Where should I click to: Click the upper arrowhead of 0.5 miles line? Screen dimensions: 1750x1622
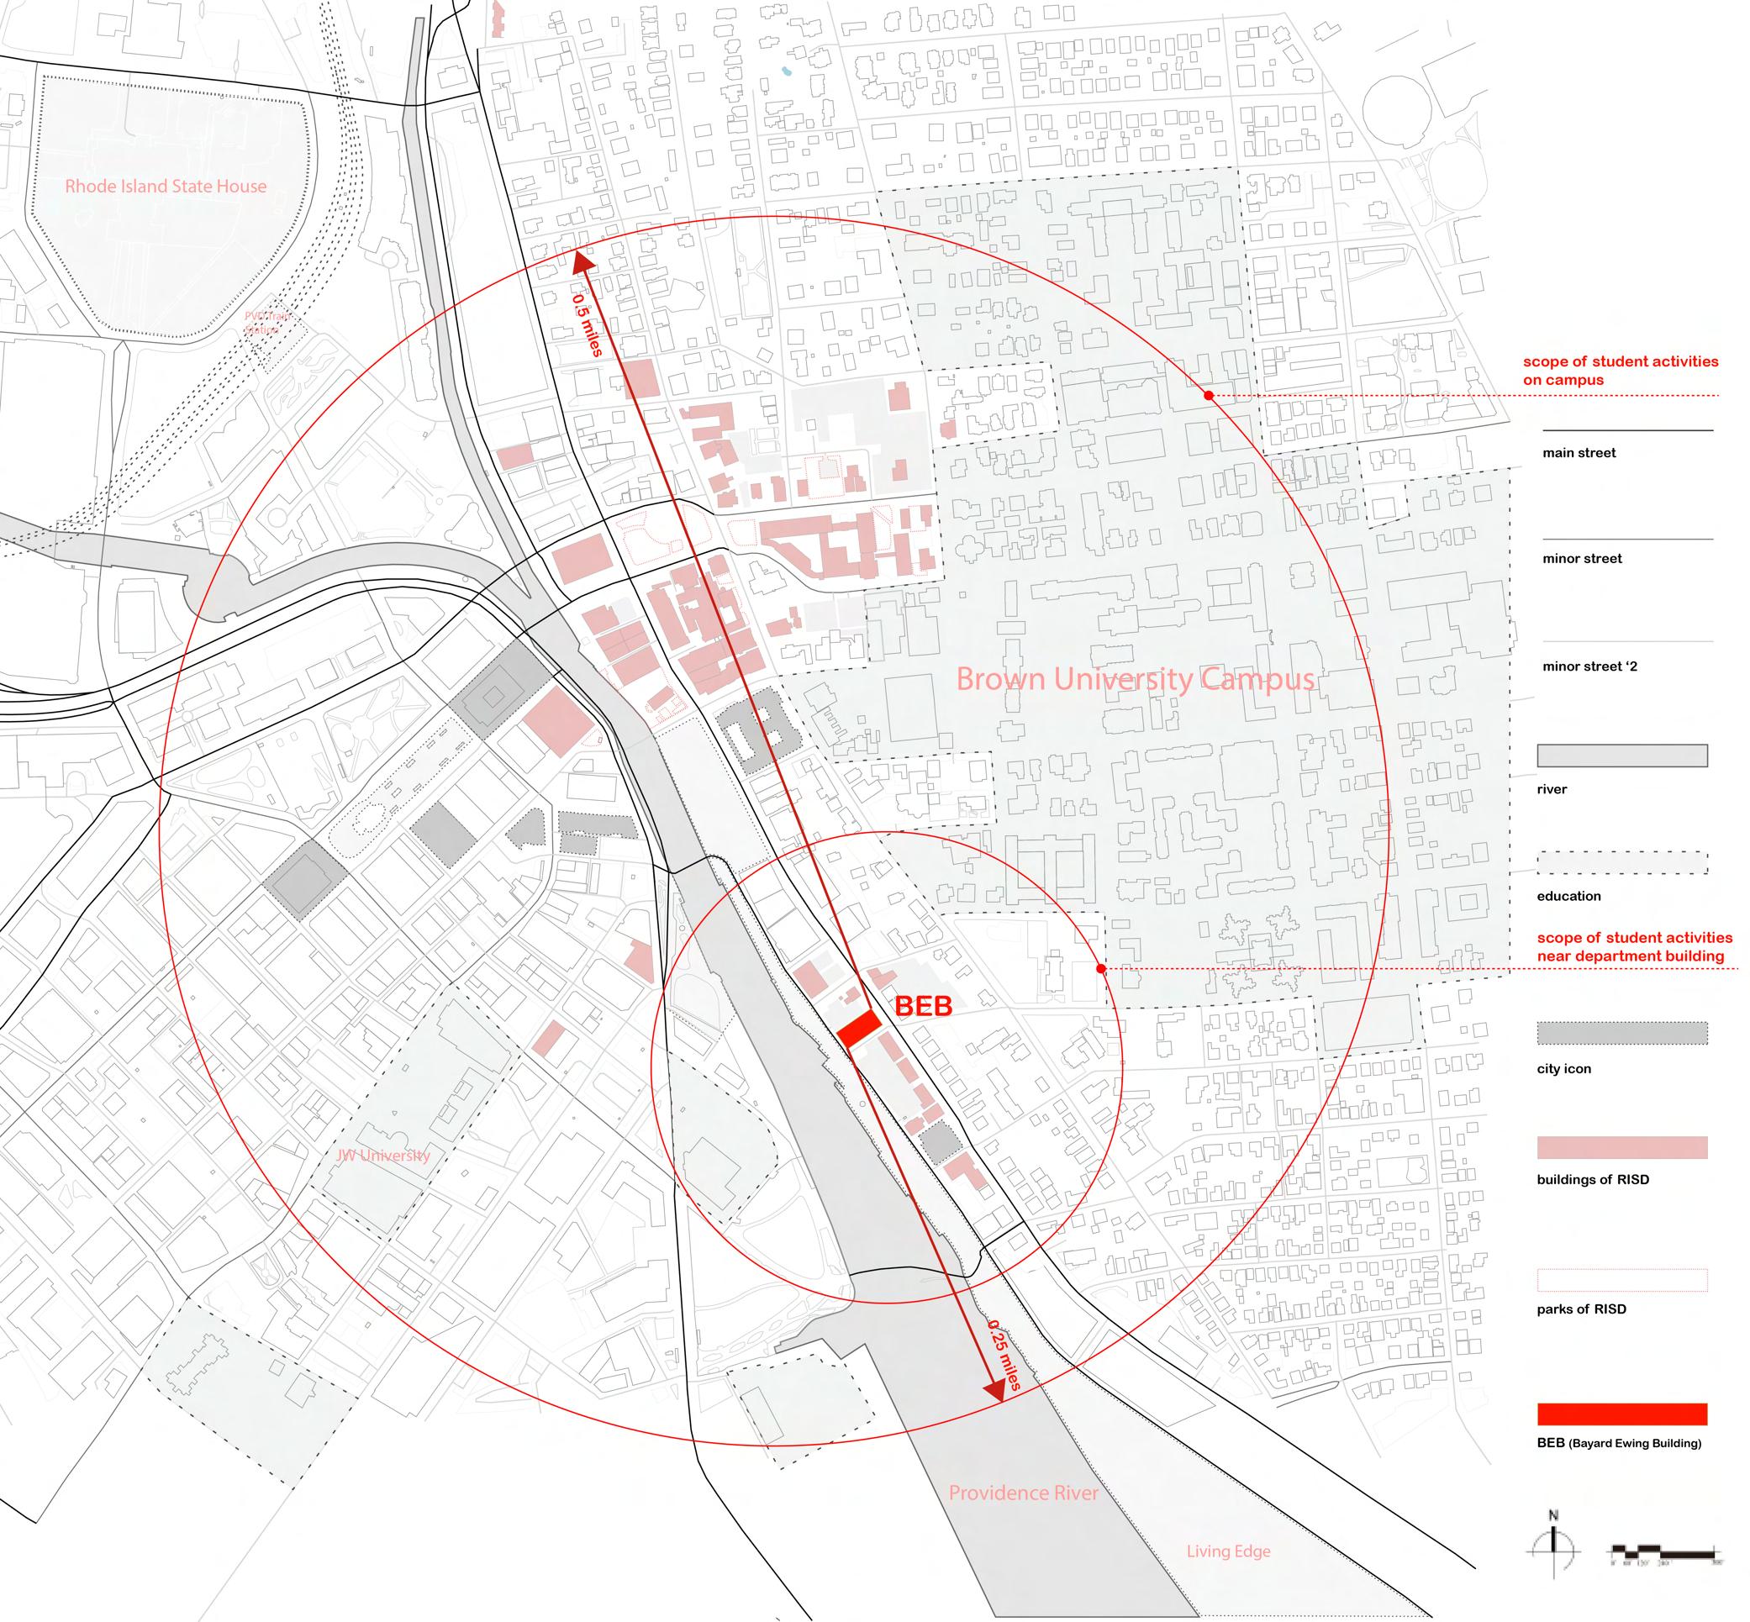[x=583, y=263]
